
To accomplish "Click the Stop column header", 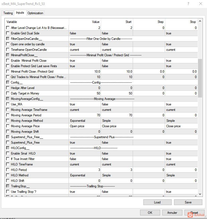I will pyautogui.click(x=182, y=22).
